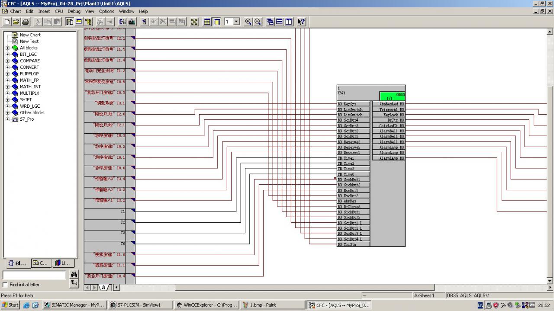This screenshot has height=311, width=554.
Task: Enable the Find initial letter checkbox
Action: [5, 285]
